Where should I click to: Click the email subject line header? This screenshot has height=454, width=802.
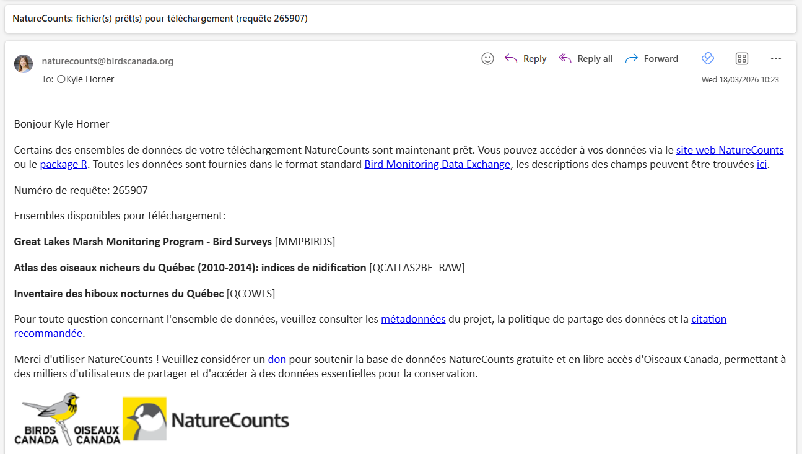(x=160, y=19)
